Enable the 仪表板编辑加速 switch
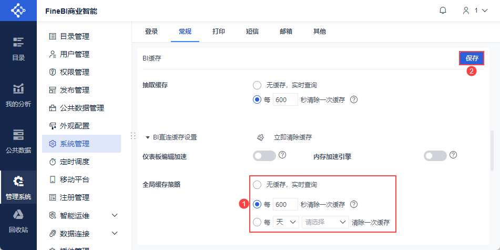 tap(264, 156)
